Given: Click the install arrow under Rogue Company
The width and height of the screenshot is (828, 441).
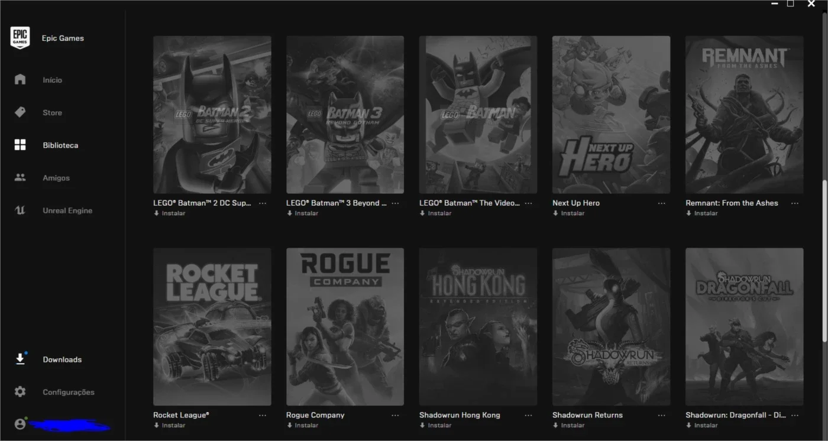Looking at the screenshot, I should [x=289, y=425].
